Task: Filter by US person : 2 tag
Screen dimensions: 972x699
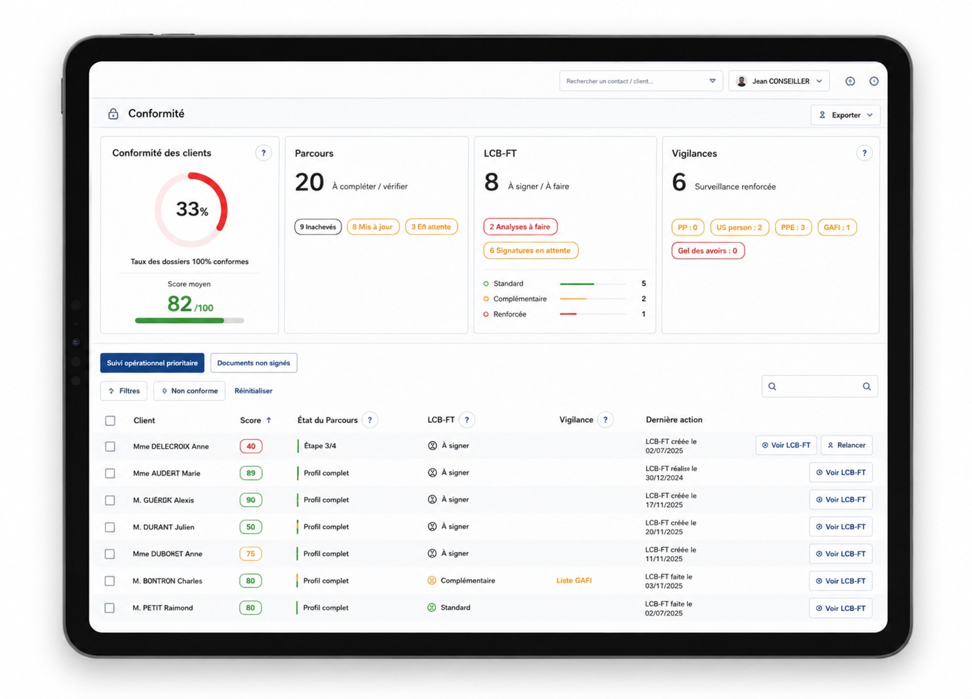Action: pos(739,227)
